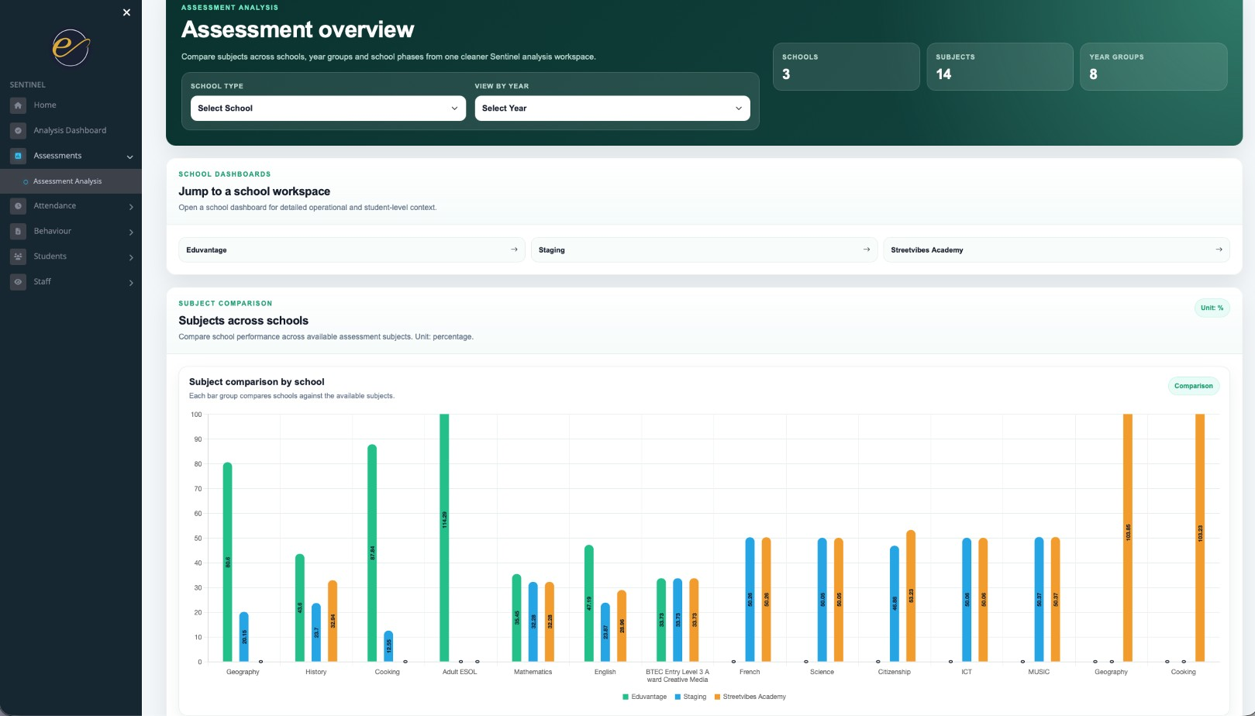Screen dimensions: 1255x716
Task: Open the Eduvantage school workspace
Action: click(352, 250)
